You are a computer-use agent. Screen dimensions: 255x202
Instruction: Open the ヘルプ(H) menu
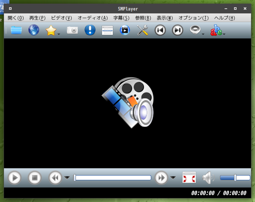tap(224, 18)
